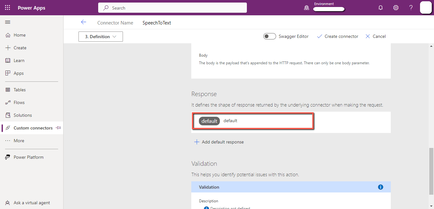Image resolution: width=434 pixels, height=209 pixels.
Task: Open the default response badge
Action: tap(209, 121)
